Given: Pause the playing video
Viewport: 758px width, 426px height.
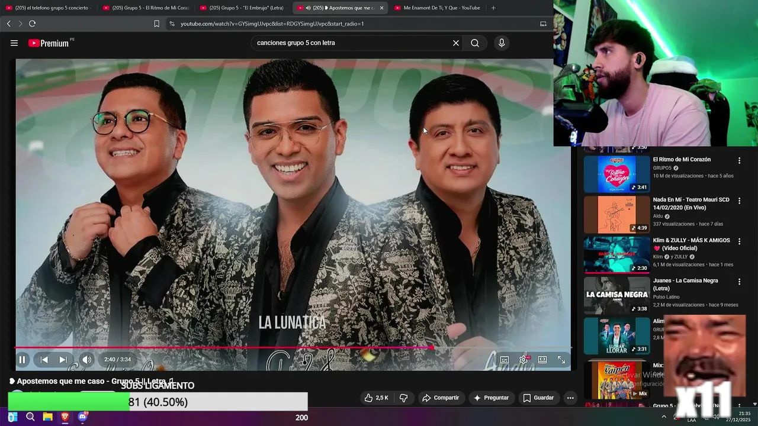Looking at the screenshot, I should (x=22, y=359).
